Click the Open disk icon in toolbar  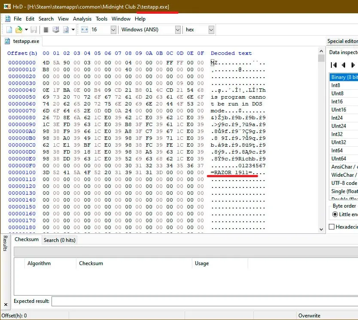[x=56, y=30]
